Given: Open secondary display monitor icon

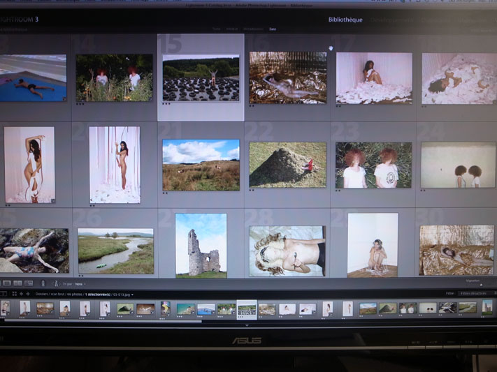Looking at the screenshot, I should pyautogui.click(x=3, y=294).
